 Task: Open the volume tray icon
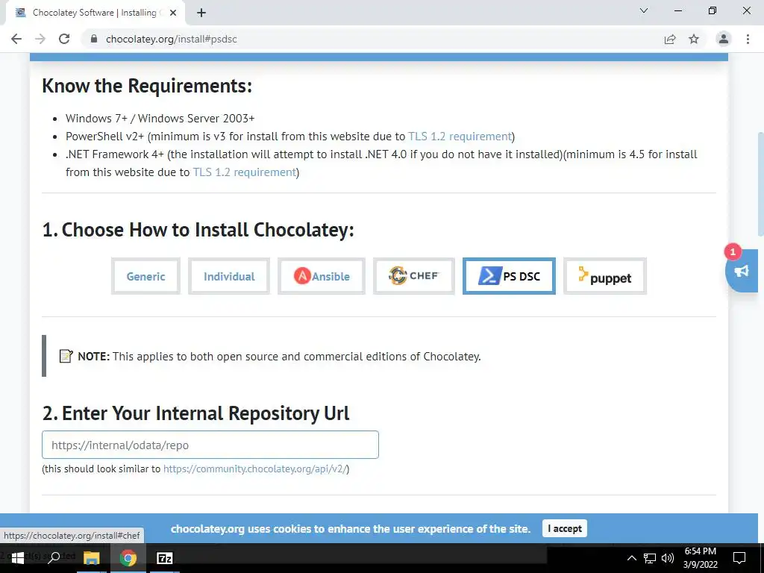point(668,558)
